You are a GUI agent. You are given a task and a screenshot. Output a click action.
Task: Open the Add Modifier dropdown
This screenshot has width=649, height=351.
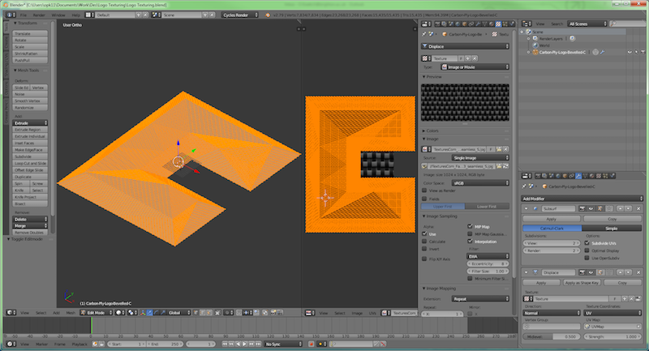pos(582,198)
